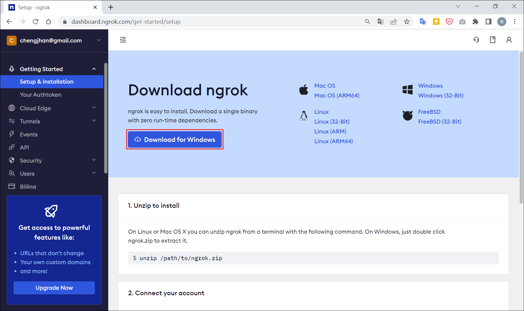Open the Google Keep extension icon

(x=436, y=22)
